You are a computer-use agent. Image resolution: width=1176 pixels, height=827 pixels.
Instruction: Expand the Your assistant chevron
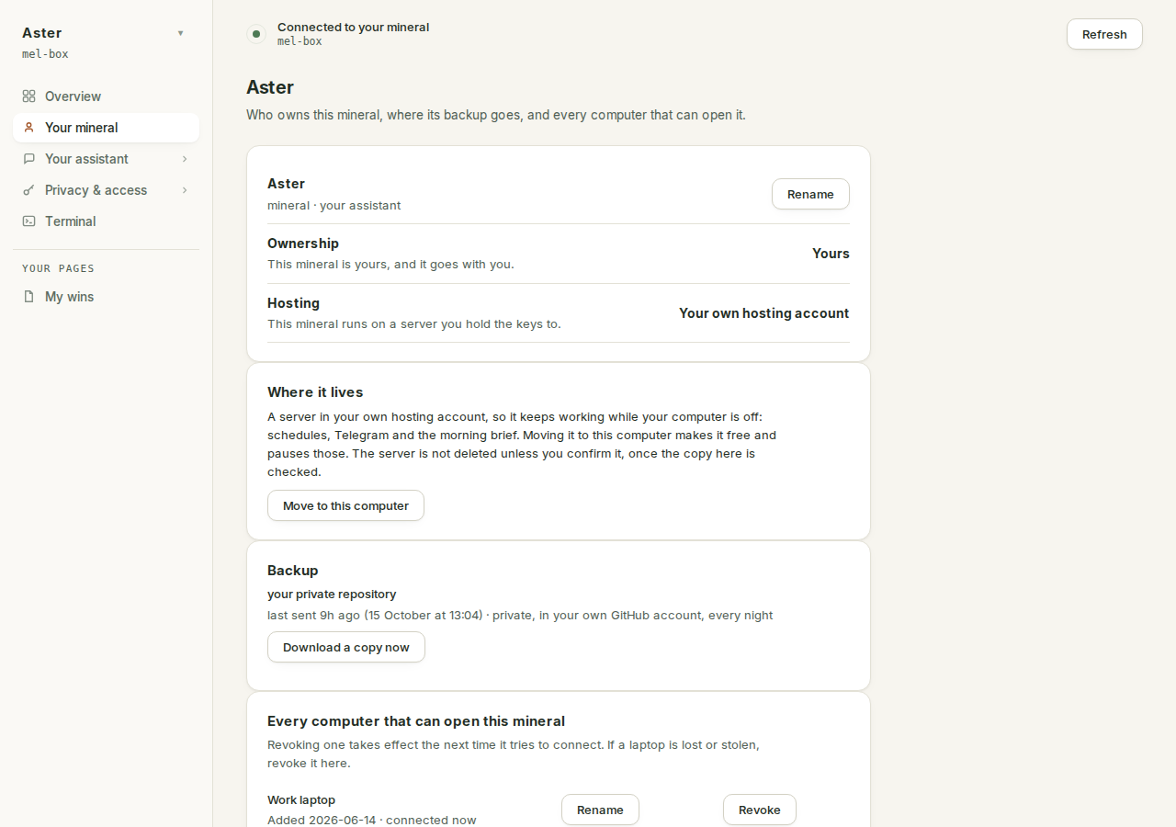coord(185,159)
